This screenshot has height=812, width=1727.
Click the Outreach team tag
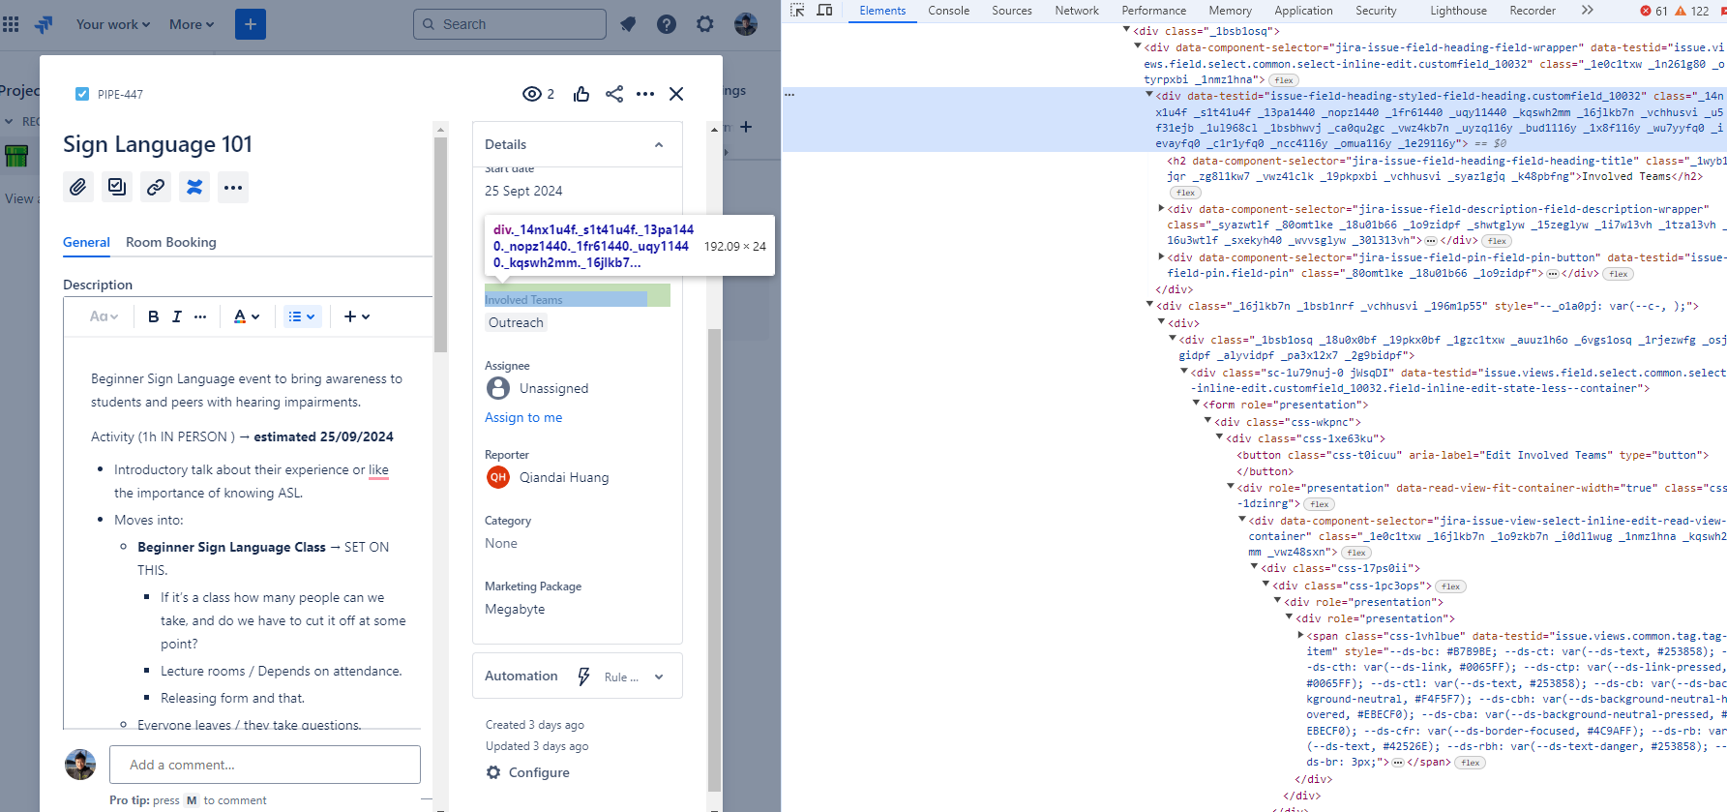(x=516, y=322)
